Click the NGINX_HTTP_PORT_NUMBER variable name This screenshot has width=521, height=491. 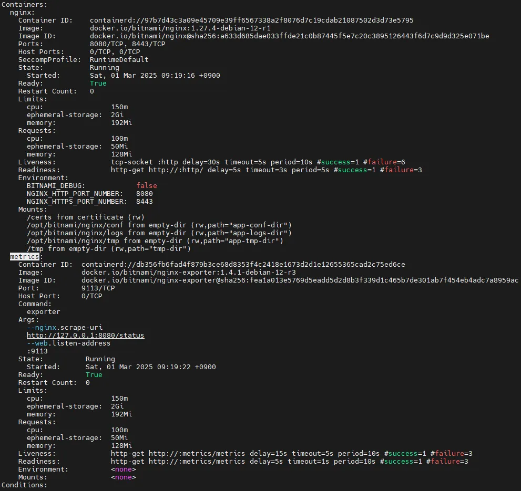click(x=75, y=194)
